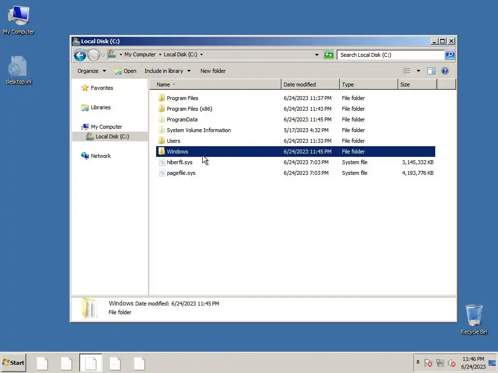The width and height of the screenshot is (498, 373).
Task: Select the Program Files folder icon
Action: click(161, 98)
